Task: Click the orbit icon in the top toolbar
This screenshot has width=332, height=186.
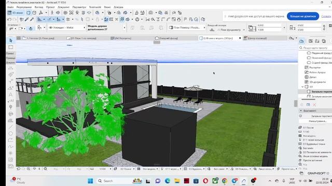Action: pyautogui.click(x=58, y=13)
